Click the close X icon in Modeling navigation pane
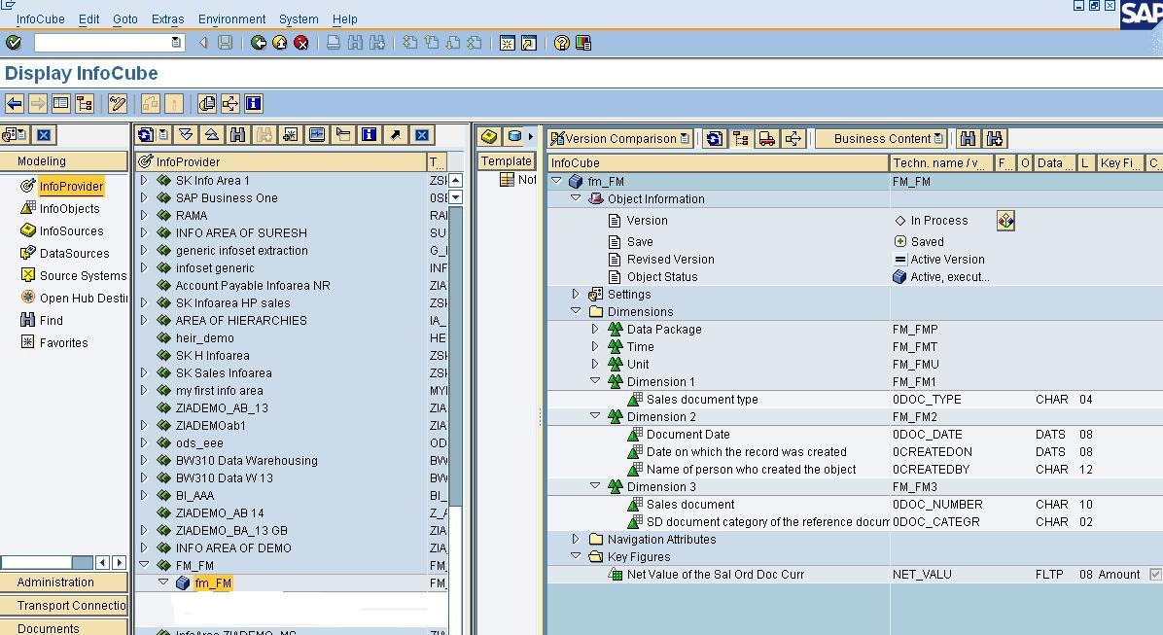The image size is (1163, 635). coord(44,135)
